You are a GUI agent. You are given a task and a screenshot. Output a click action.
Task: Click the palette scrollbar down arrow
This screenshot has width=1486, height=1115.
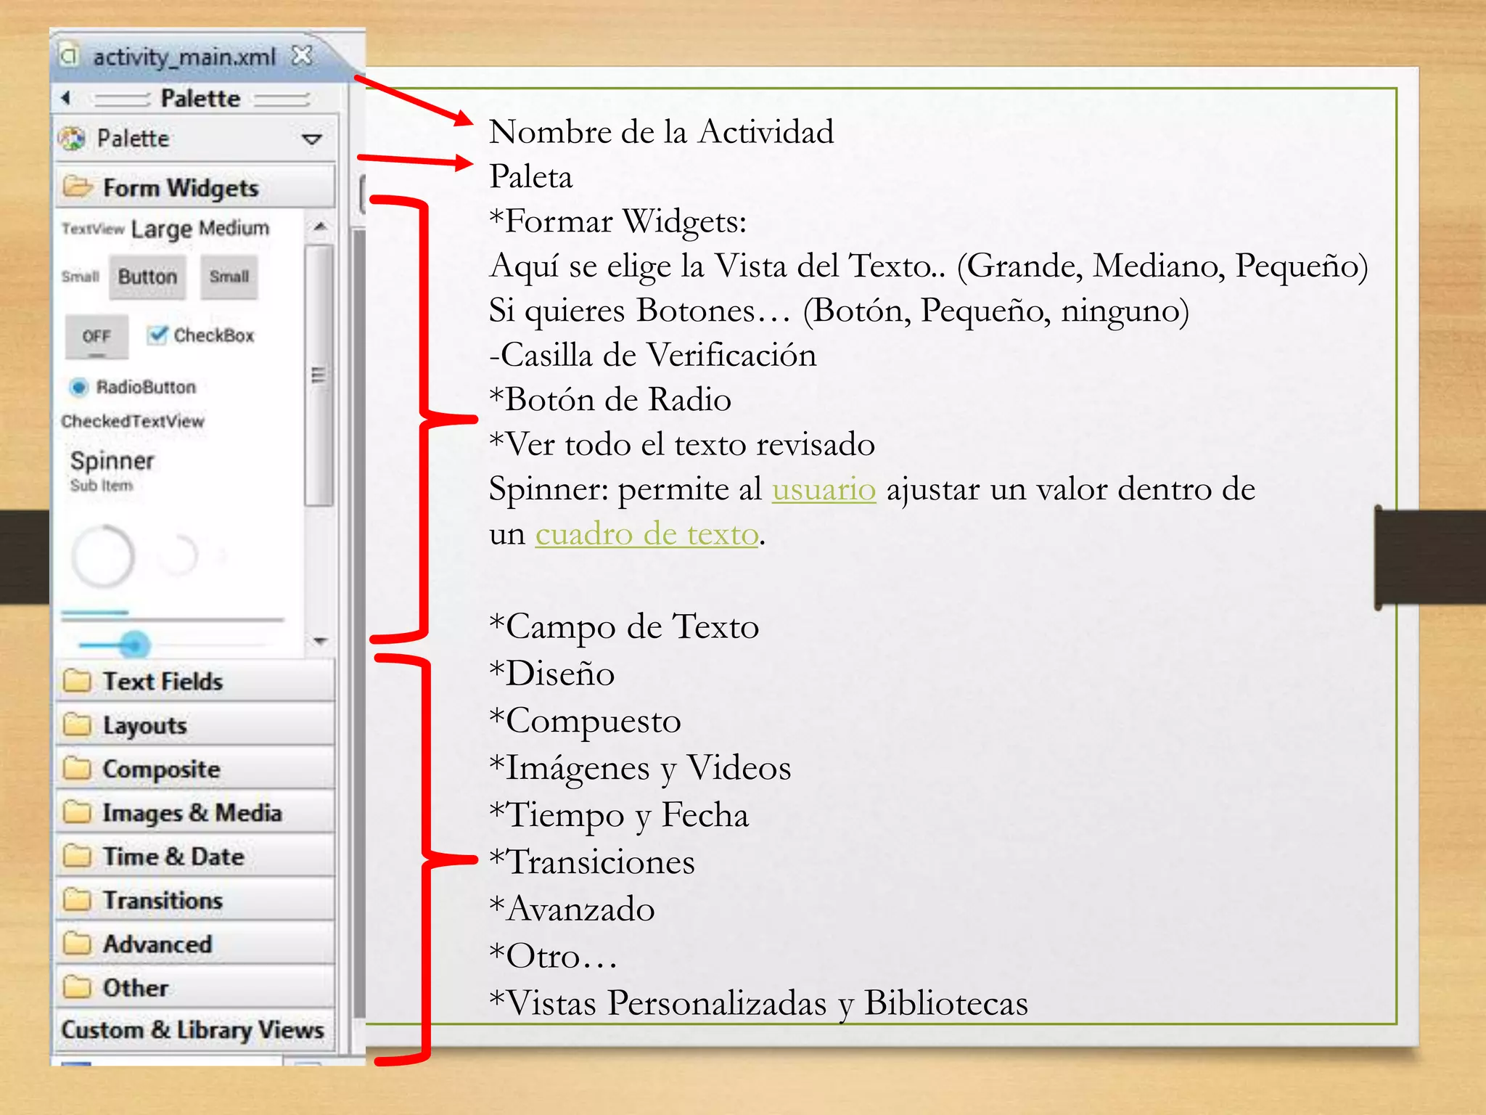tap(319, 641)
